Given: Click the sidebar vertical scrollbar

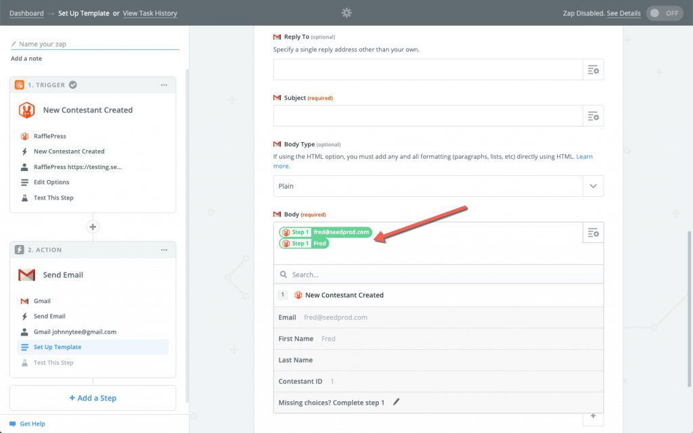Looking at the screenshot, I should point(187,235).
